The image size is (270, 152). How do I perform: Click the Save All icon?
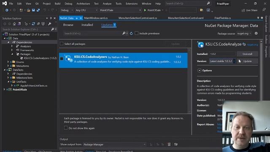pyautogui.click(x=38, y=10)
